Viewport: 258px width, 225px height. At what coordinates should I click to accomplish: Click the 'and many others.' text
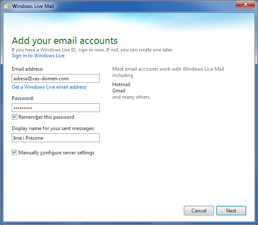[132, 97]
